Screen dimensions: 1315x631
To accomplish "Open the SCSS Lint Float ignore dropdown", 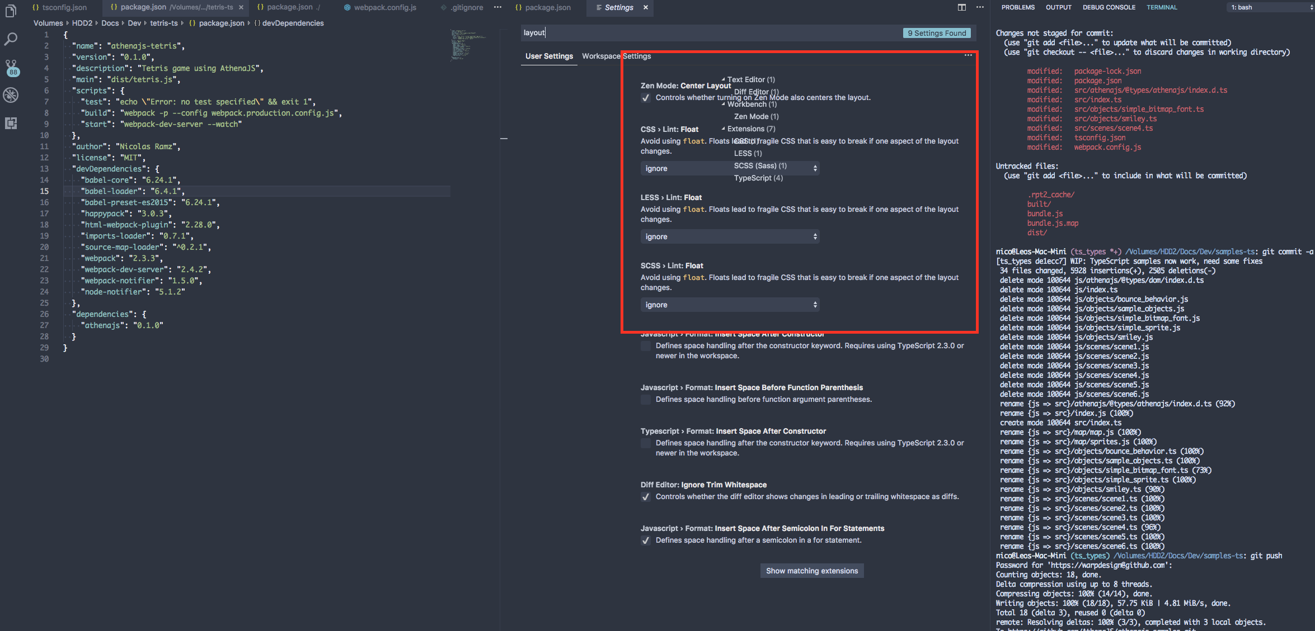I will pyautogui.click(x=729, y=305).
